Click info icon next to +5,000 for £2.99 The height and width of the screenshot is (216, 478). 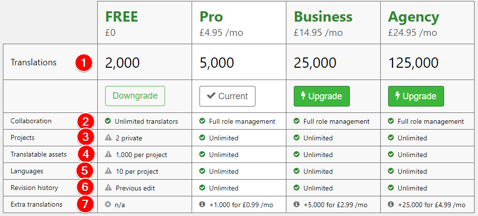coord(296,204)
